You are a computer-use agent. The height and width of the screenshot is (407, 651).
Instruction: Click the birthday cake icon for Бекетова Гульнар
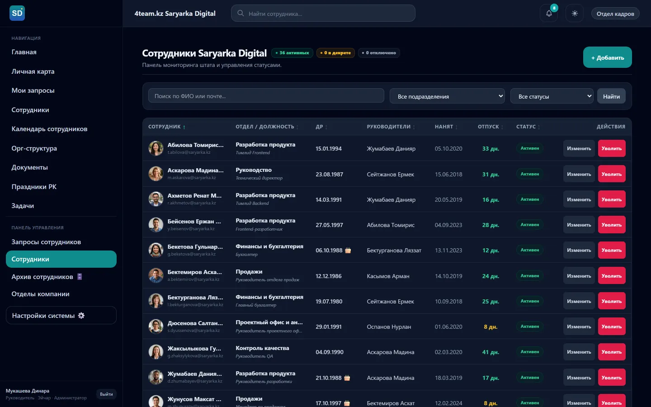[348, 251]
